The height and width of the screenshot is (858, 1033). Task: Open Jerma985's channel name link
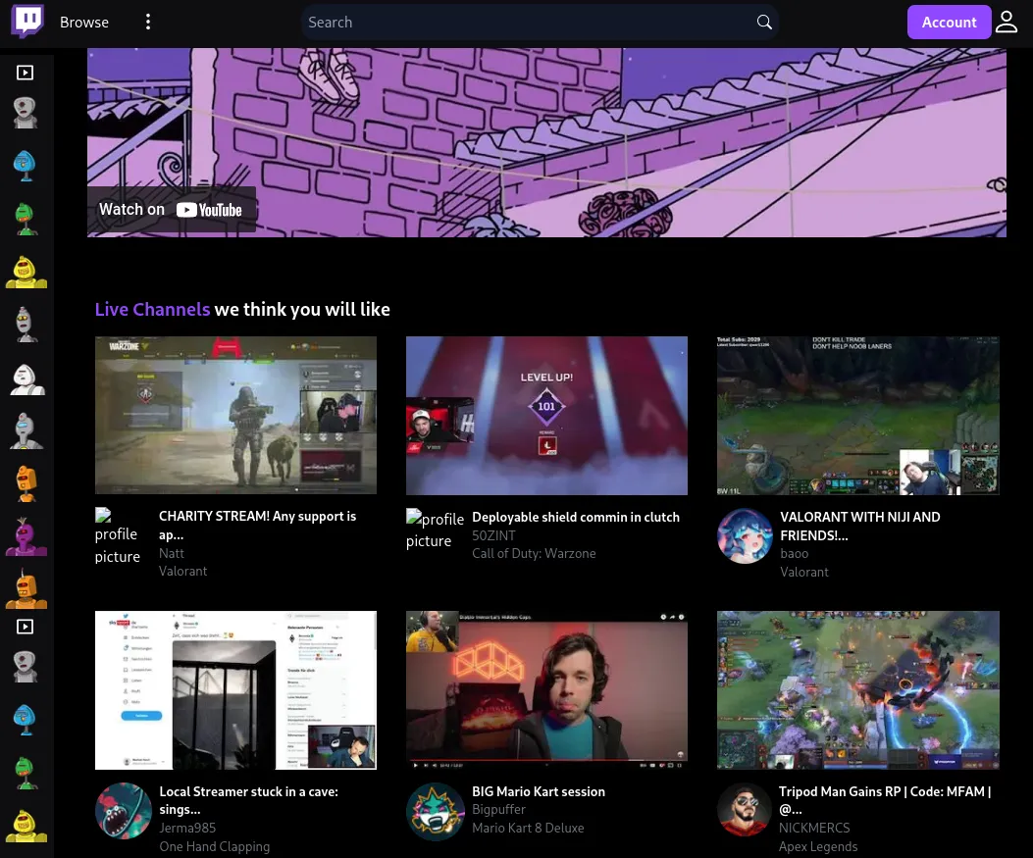187,828
